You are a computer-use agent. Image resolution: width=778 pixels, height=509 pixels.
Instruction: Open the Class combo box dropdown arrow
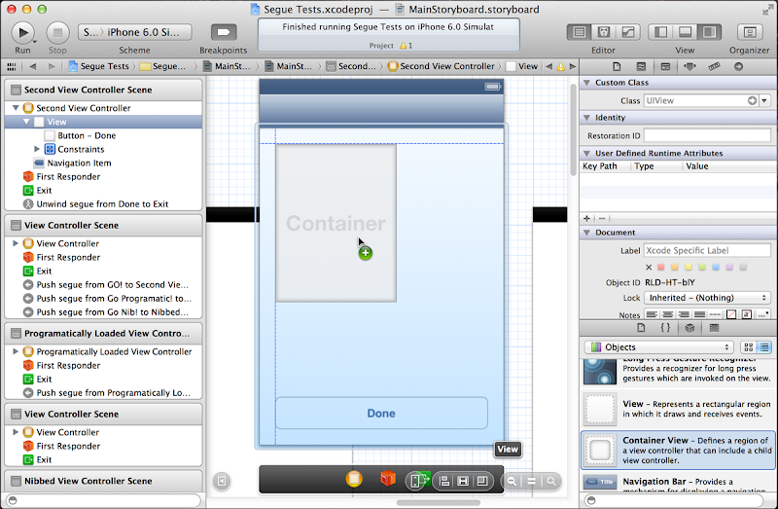coord(764,101)
